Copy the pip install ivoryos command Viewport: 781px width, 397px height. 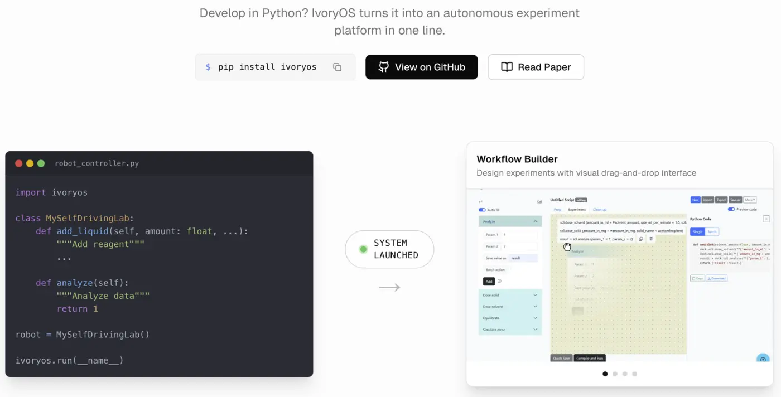pos(337,67)
